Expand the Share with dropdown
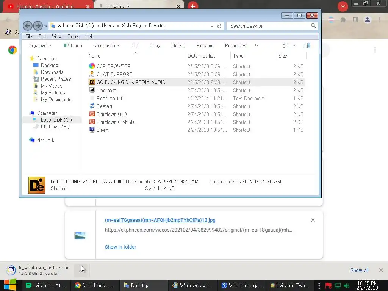 coord(106,45)
